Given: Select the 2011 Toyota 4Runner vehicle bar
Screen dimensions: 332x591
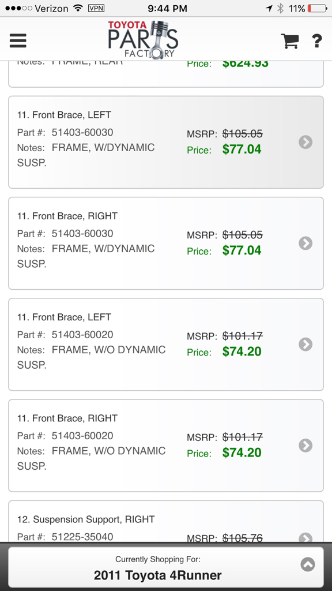Looking at the screenshot, I should click(x=166, y=567).
